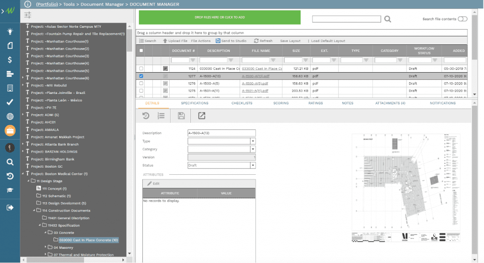Click filter icon under Document # column
Viewport: 484px width, 263px height.
(193, 60)
